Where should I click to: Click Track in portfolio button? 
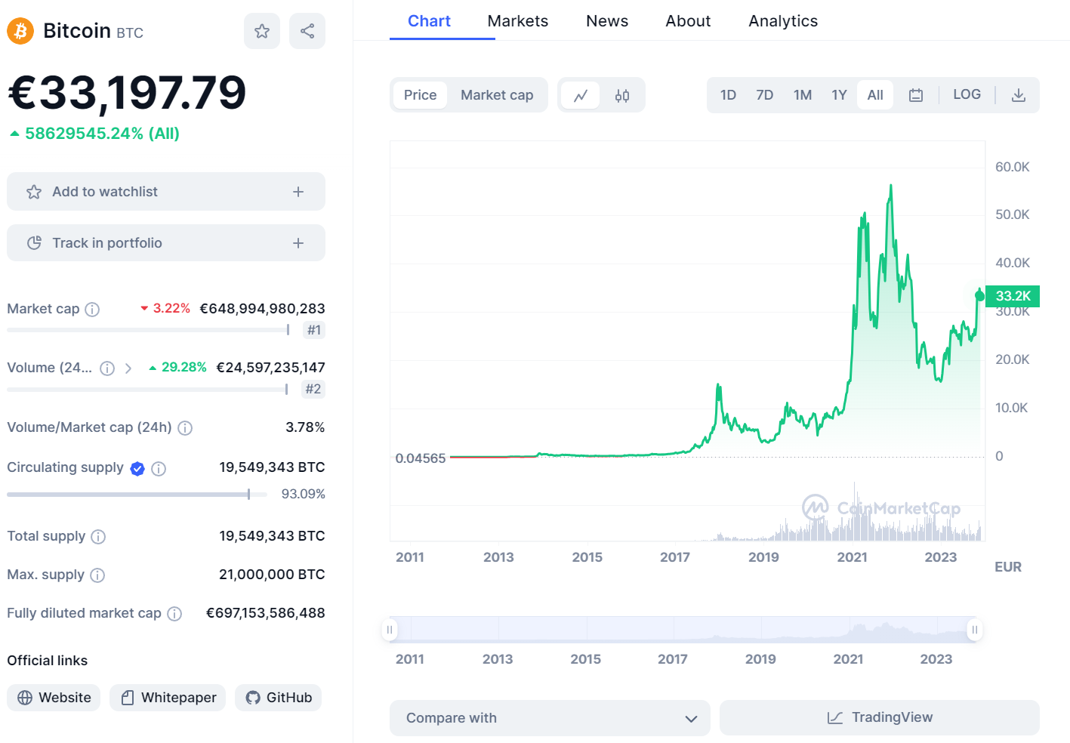[x=166, y=243]
